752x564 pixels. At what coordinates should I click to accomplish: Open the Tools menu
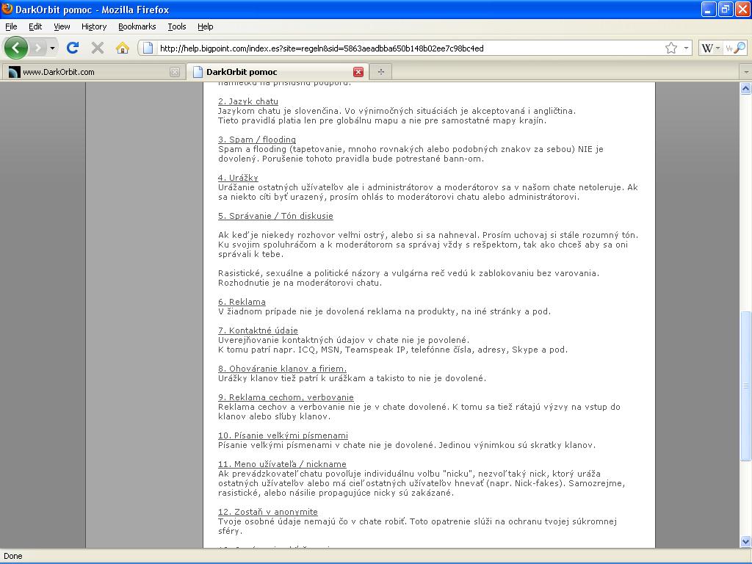point(177,26)
